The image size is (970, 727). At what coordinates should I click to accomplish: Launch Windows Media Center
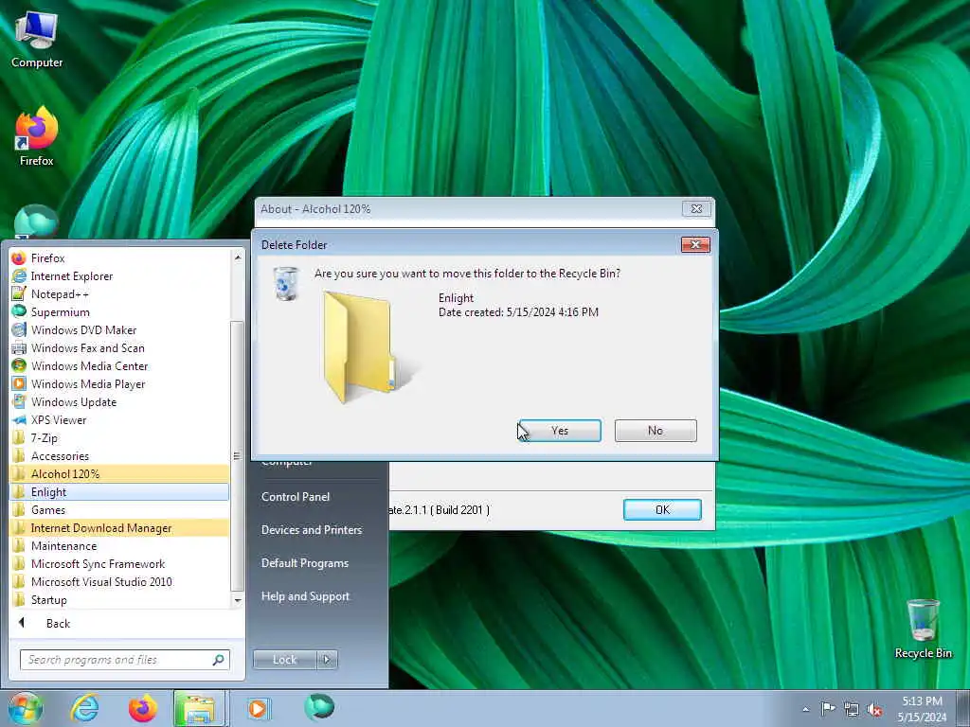tap(120, 366)
